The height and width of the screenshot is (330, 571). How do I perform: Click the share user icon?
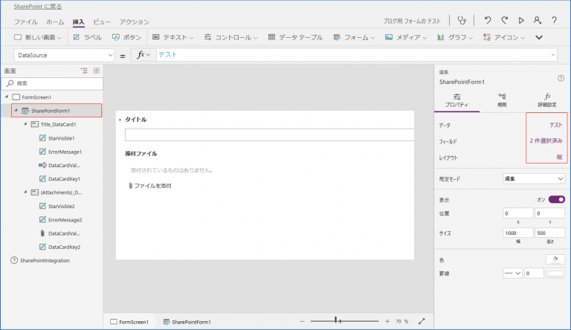(x=538, y=21)
